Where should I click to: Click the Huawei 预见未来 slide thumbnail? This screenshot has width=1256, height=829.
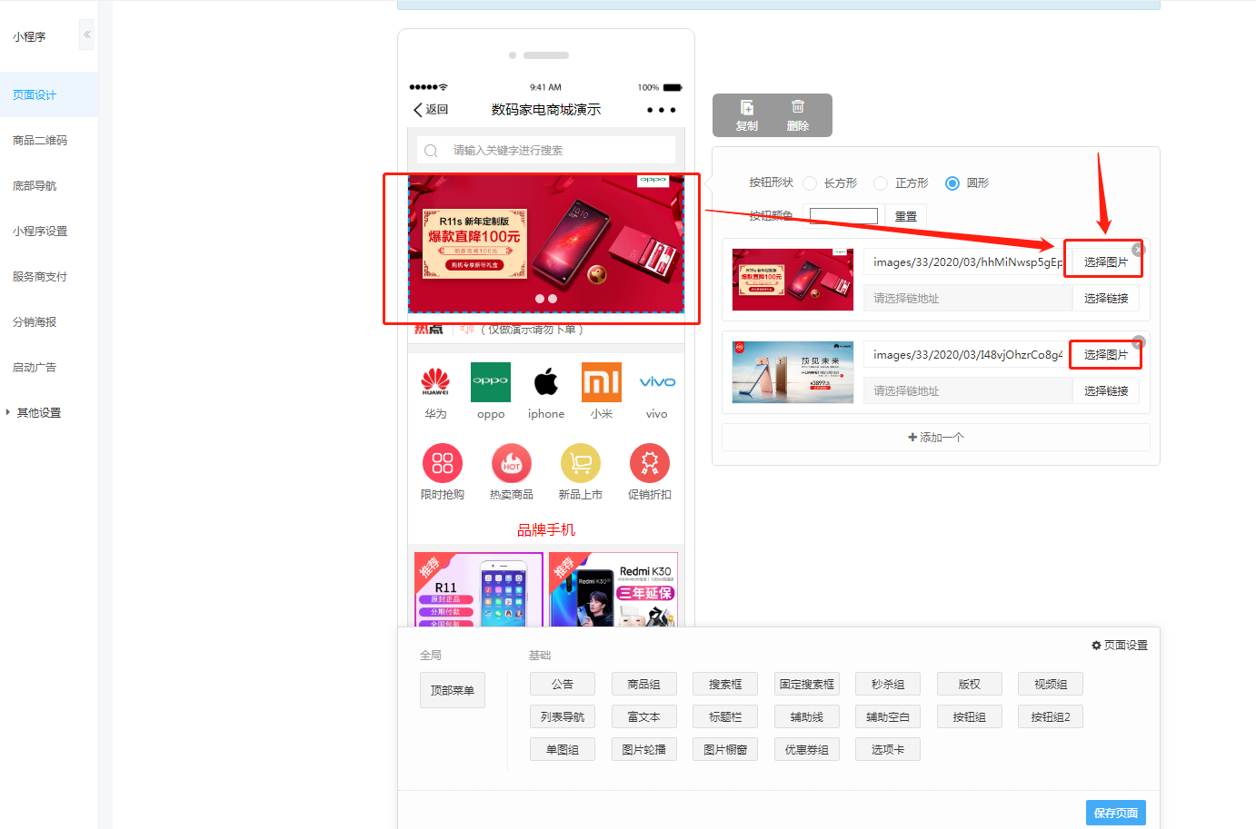click(x=792, y=372)
